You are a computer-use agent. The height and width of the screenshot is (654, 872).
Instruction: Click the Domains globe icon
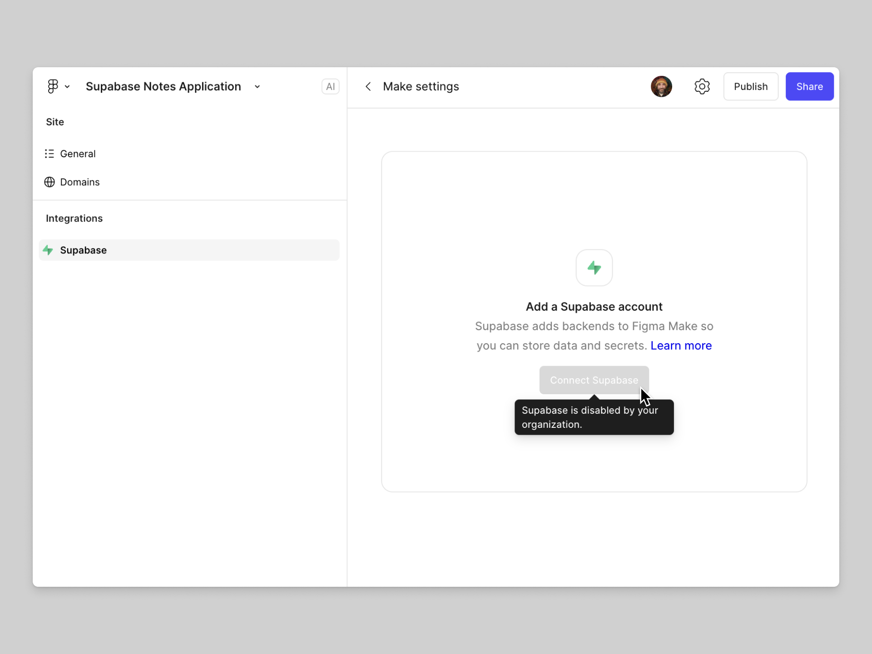[49, 182]
